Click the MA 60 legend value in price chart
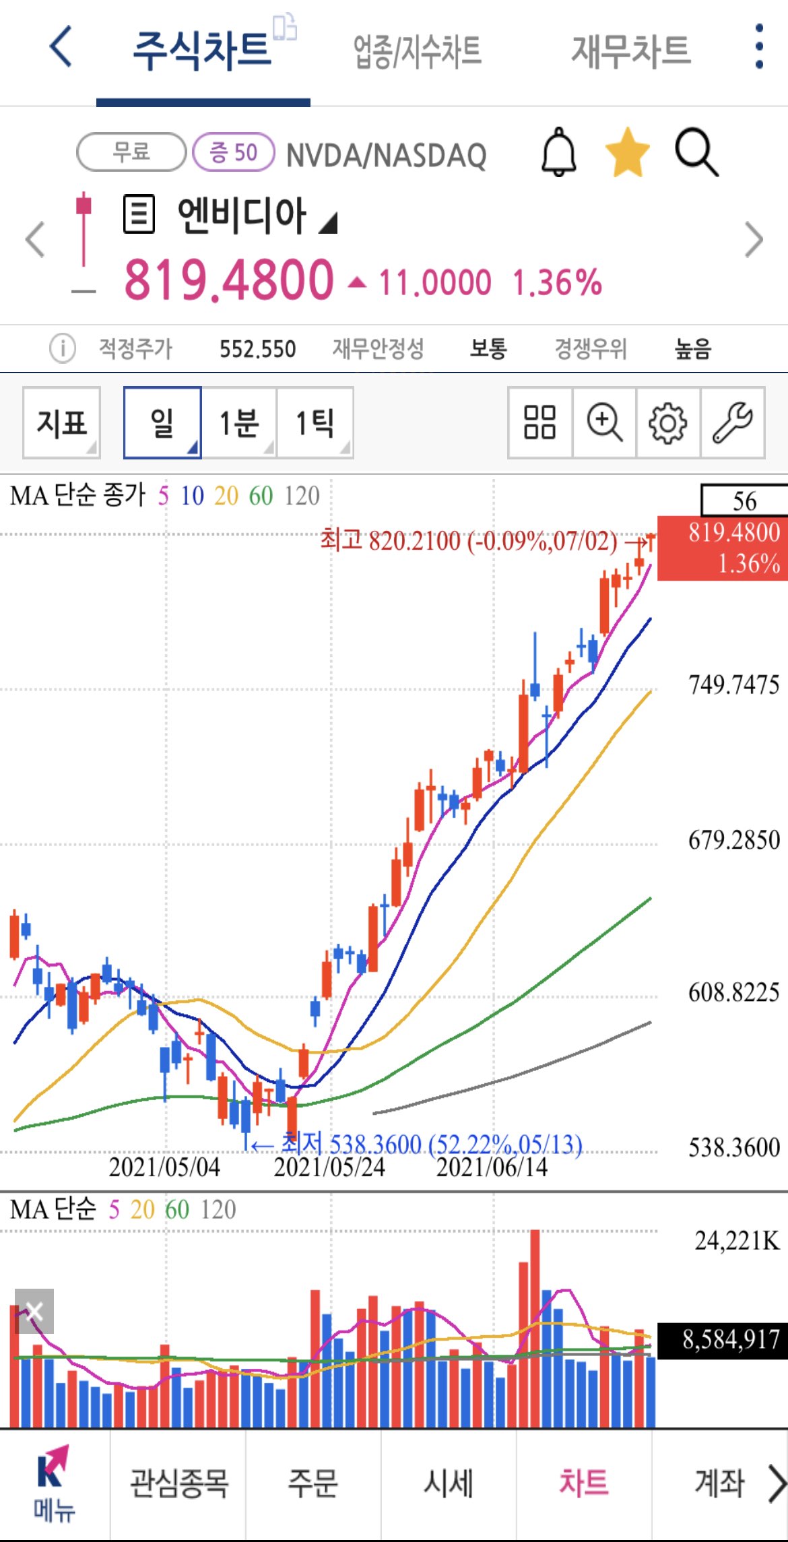Screen dimensions: 788x1542 pos(261,496)
